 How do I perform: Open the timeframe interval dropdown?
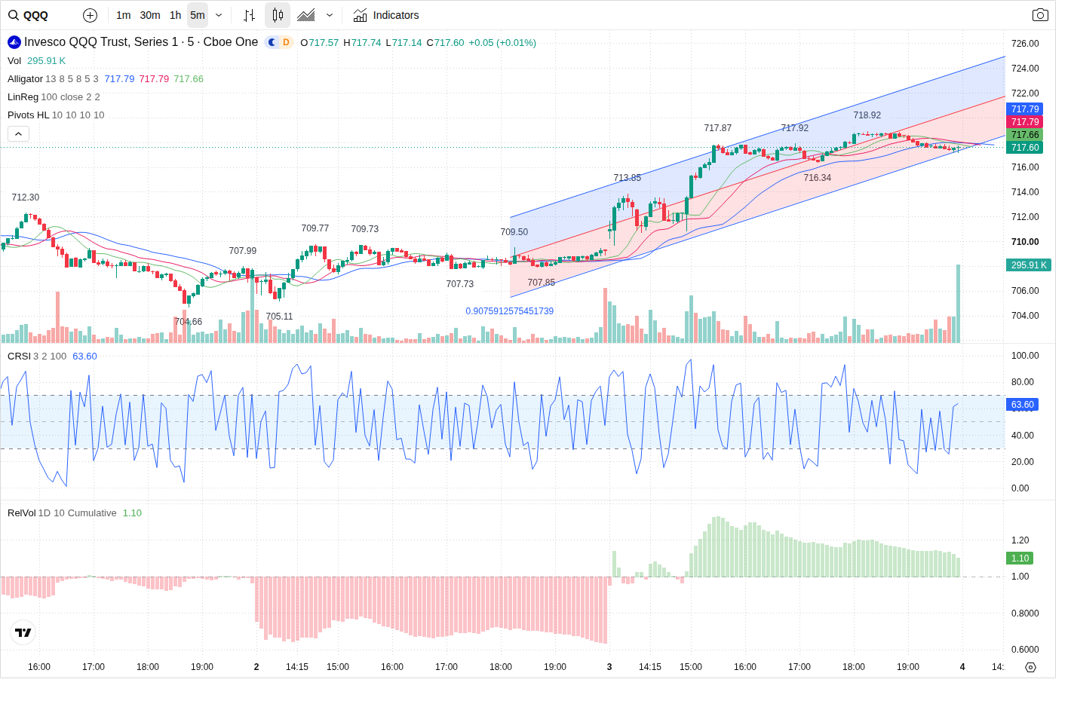(x=219, y=15)
